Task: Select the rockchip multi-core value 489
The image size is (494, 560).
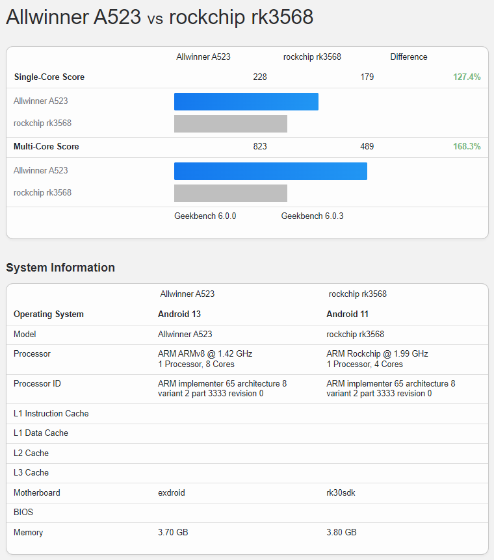Action: pos(367,146)
